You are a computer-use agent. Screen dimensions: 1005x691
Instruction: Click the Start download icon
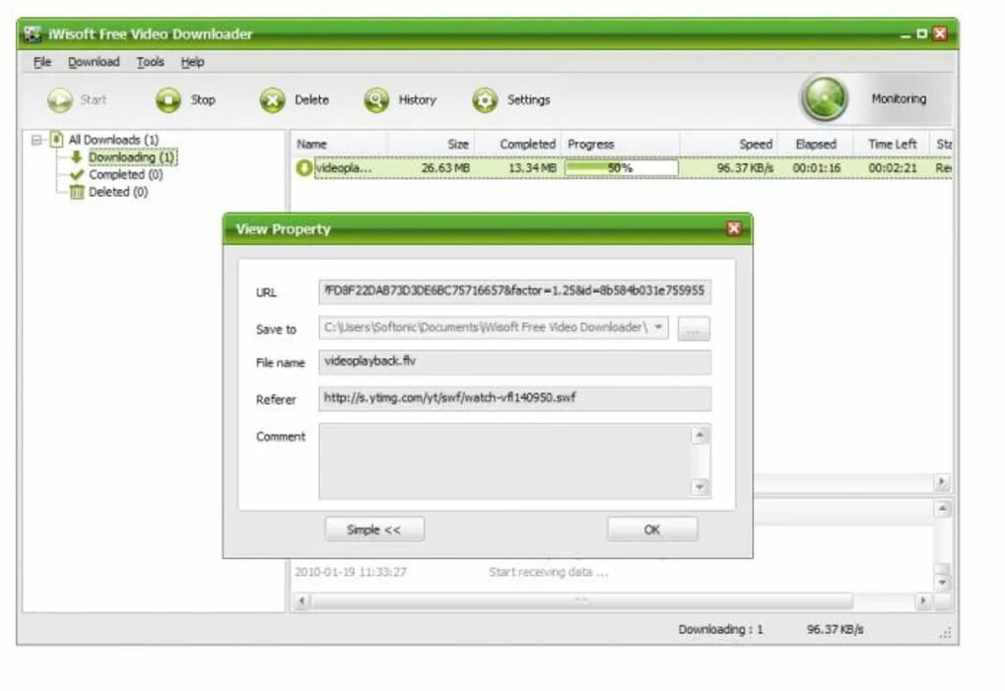click(x=59, y=99)
